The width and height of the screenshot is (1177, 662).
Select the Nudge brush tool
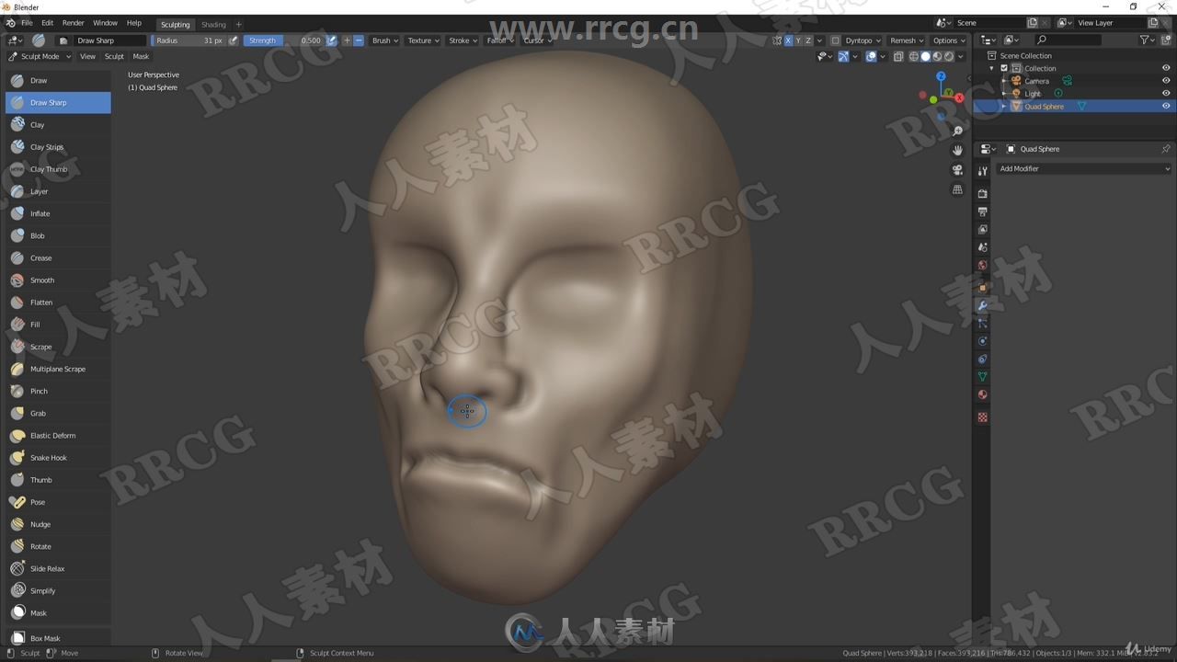(58, 524)
